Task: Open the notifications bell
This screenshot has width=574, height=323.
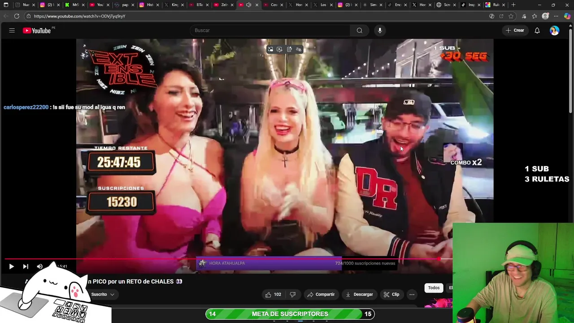Action: point(537,31)
